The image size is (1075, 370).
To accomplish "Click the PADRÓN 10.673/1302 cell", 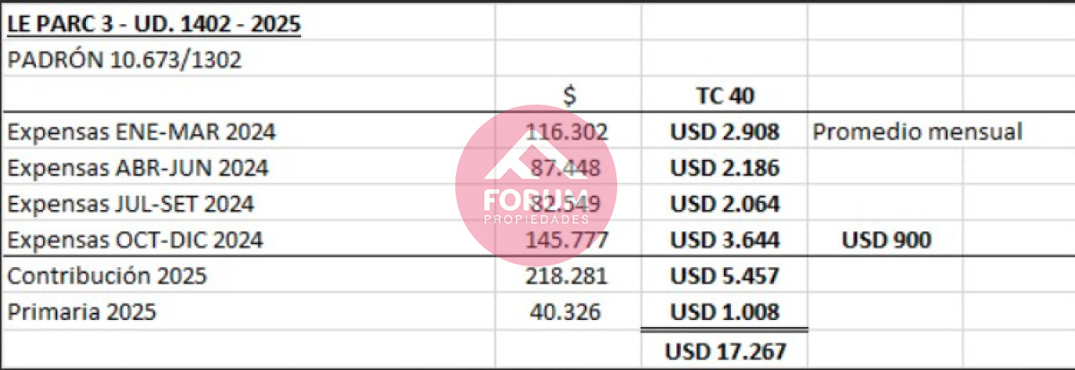I will pyautogui.click(x=124, y=60).
